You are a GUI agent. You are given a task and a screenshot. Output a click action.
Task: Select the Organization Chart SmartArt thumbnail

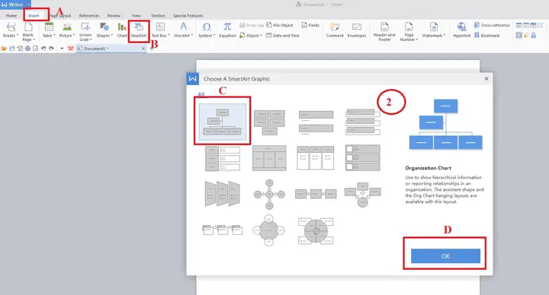[x=223, y=122]
